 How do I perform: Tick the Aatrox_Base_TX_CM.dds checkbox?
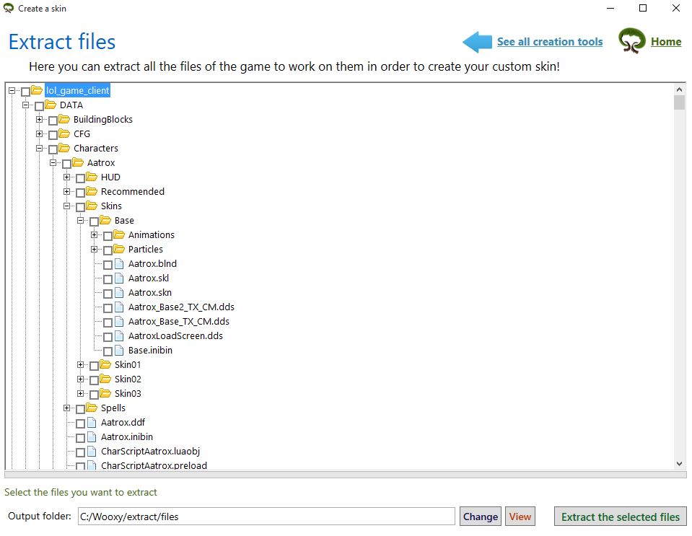(108, 322)
